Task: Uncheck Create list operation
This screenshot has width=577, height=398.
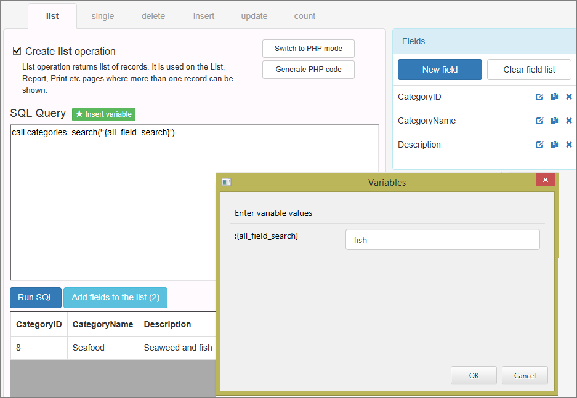Action: coord(17,51)
